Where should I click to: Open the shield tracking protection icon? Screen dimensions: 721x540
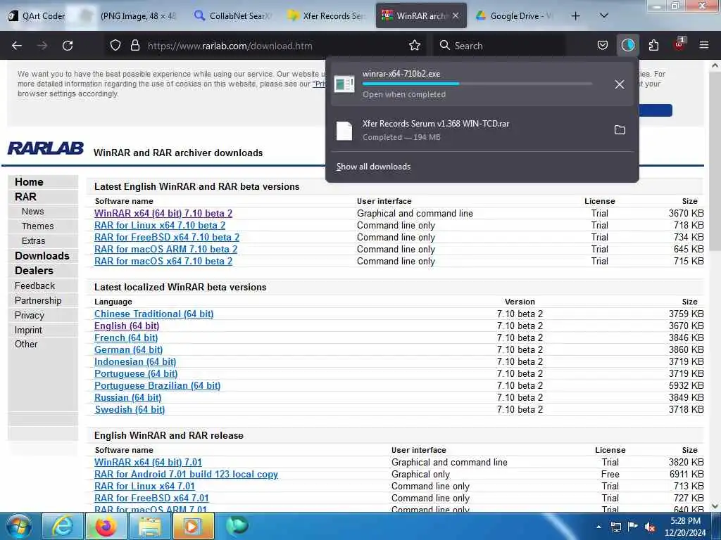coord(115,45)
